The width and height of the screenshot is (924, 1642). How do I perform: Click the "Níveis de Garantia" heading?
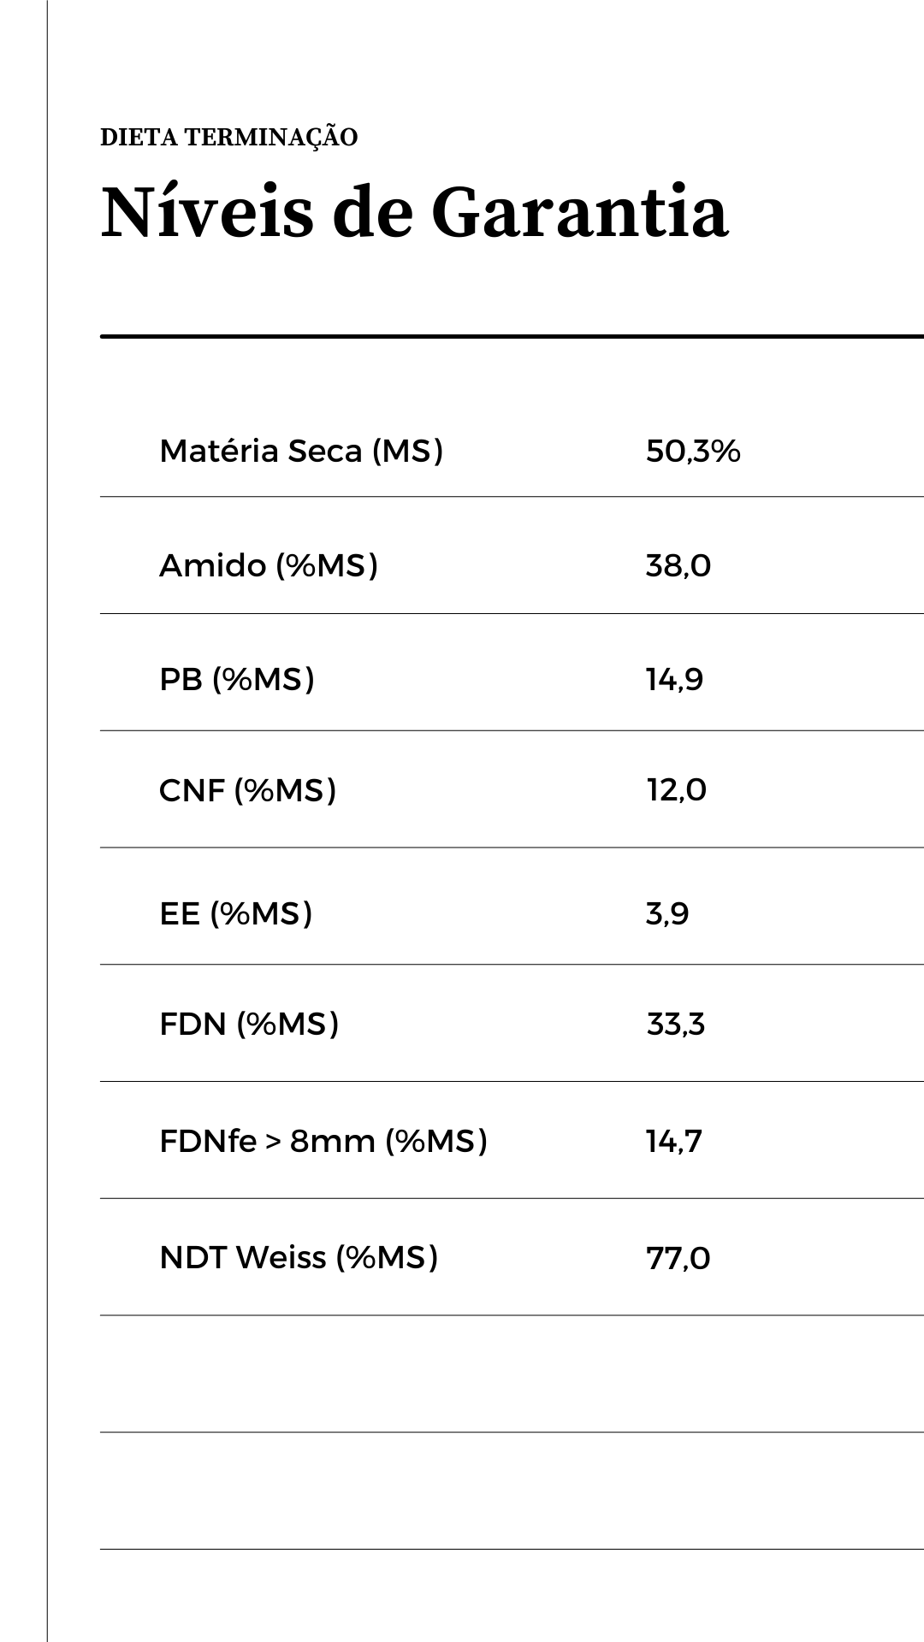coord(414,212)
